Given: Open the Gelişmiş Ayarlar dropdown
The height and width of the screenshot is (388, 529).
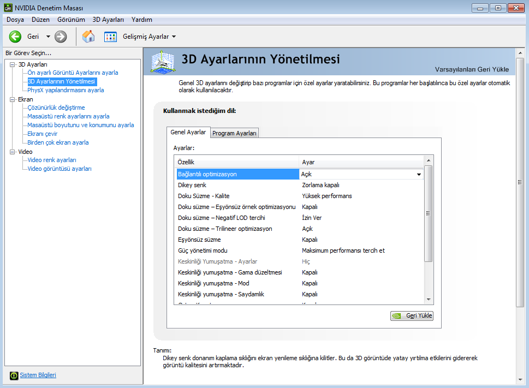Looking at the screenshot, I should [x=174, y=37].
